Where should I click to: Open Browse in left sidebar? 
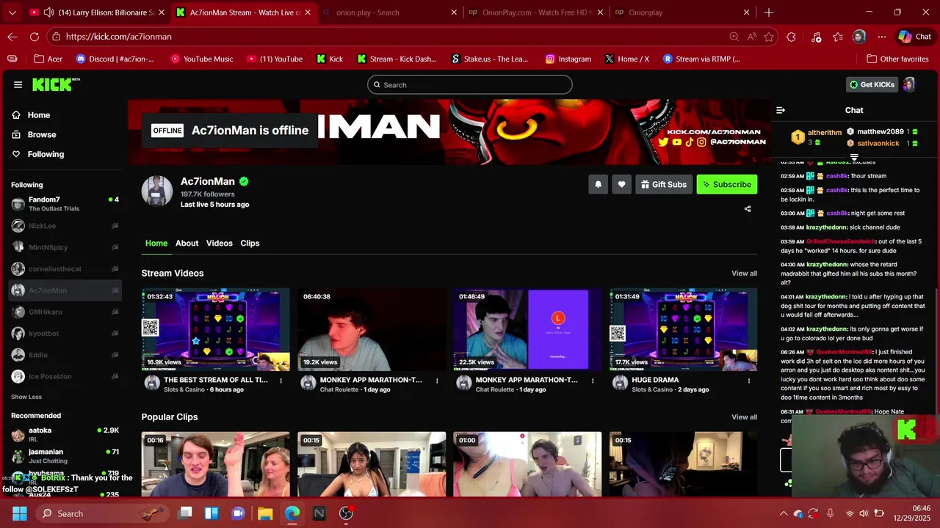coord(42,135)
